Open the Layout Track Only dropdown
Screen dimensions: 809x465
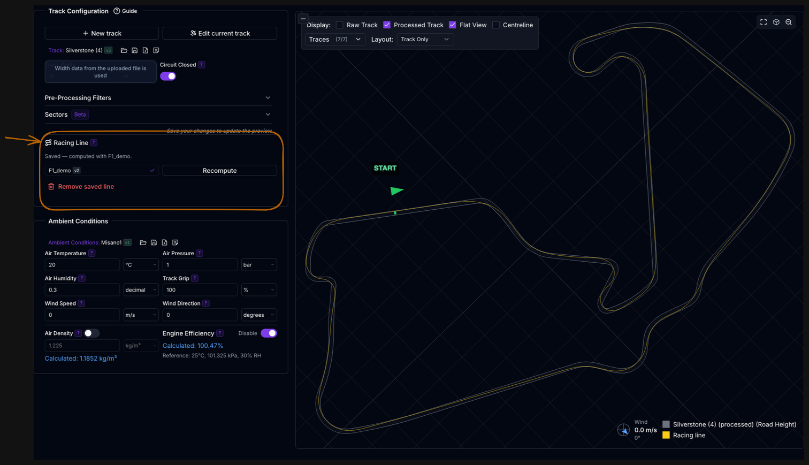[425, 40]
